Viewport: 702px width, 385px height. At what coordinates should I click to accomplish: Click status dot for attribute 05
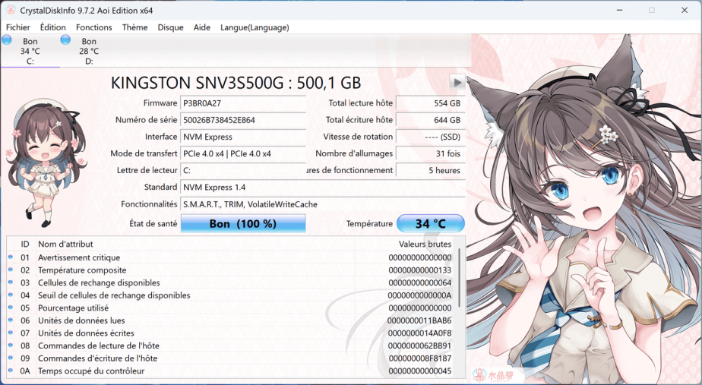(x=11, y=308)
